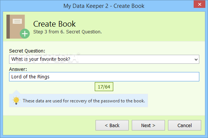
Task: Click the 17/64 character counter
Action: pos(104,87)
